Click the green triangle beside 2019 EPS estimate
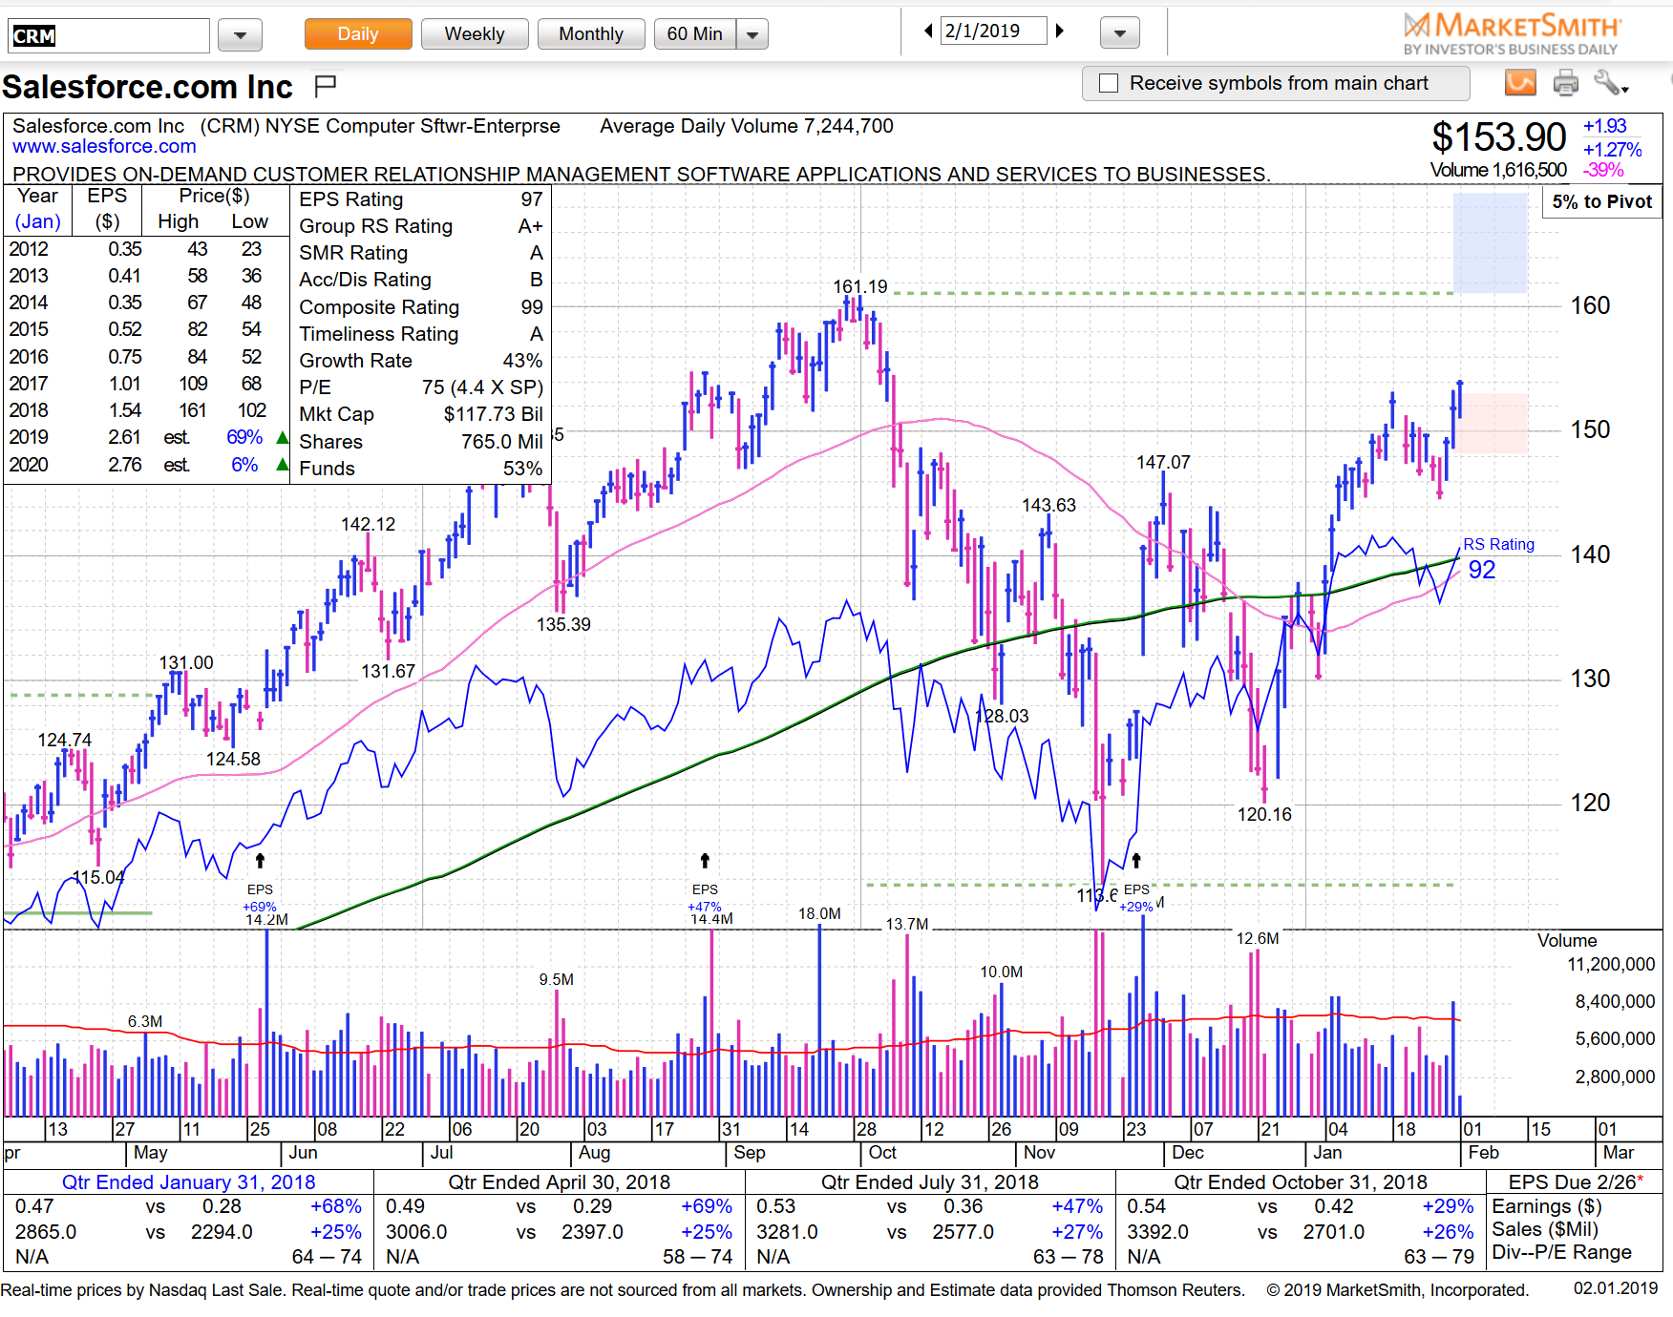The image size is (1673, 1317). tap(282, 438)
